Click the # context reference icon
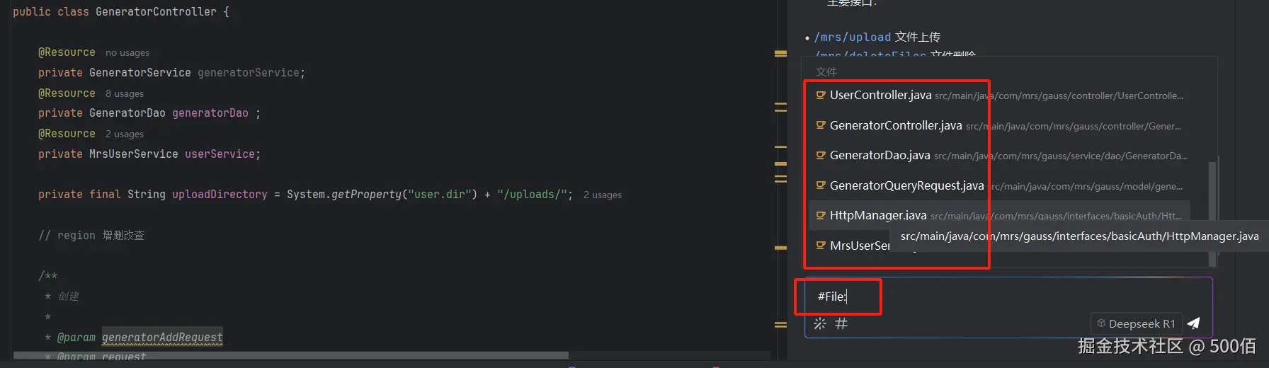Image resolution: width=1269 pixels, height=368 pixels. pos(841,323)
